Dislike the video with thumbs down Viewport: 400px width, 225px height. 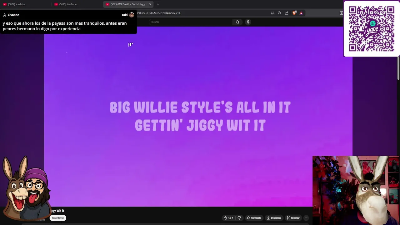point(239,218)
